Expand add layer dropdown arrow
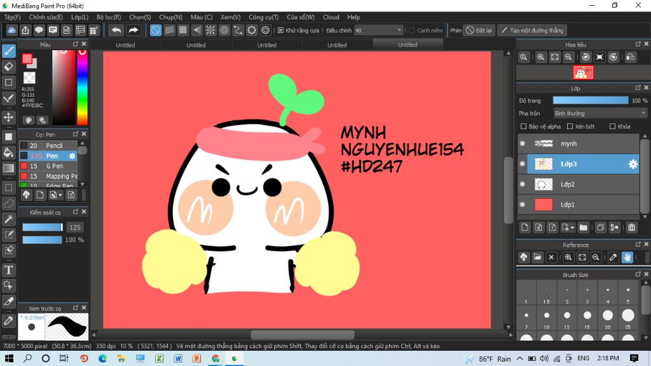The width and height of the screenshot is (651, 366). coord(573,228)
